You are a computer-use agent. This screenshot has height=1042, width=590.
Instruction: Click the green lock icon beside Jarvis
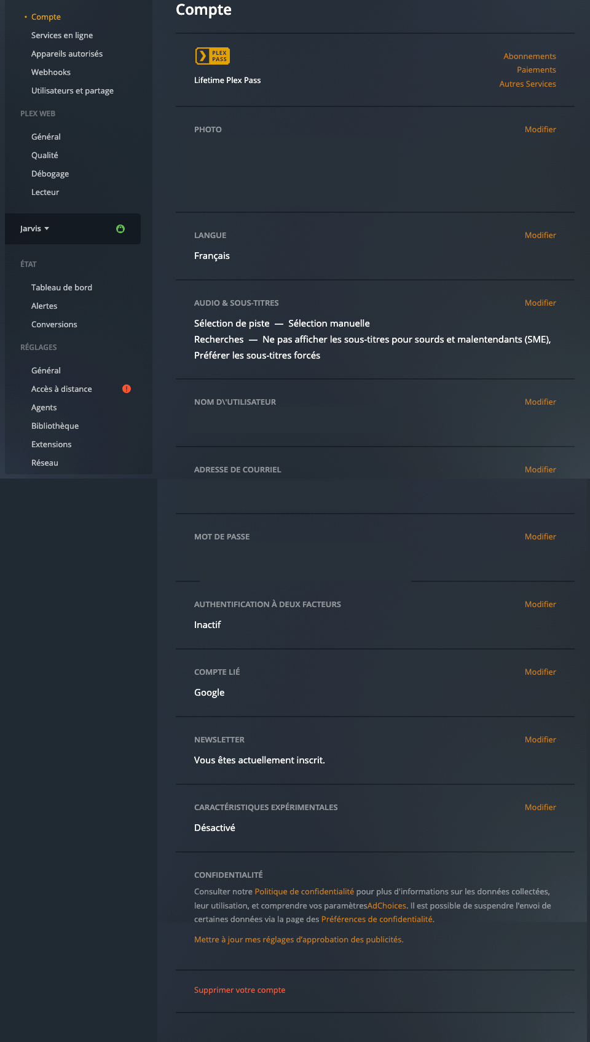click(x=120, y=229)
